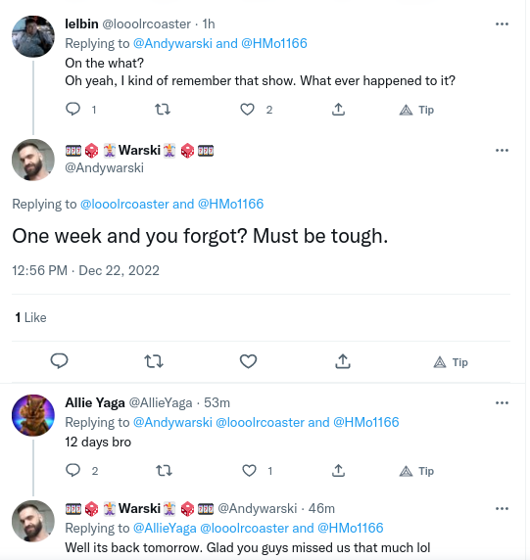Like the 'One week and you forgot' tweet
Viewport: 530px width, 560px height.
(248, 361)
